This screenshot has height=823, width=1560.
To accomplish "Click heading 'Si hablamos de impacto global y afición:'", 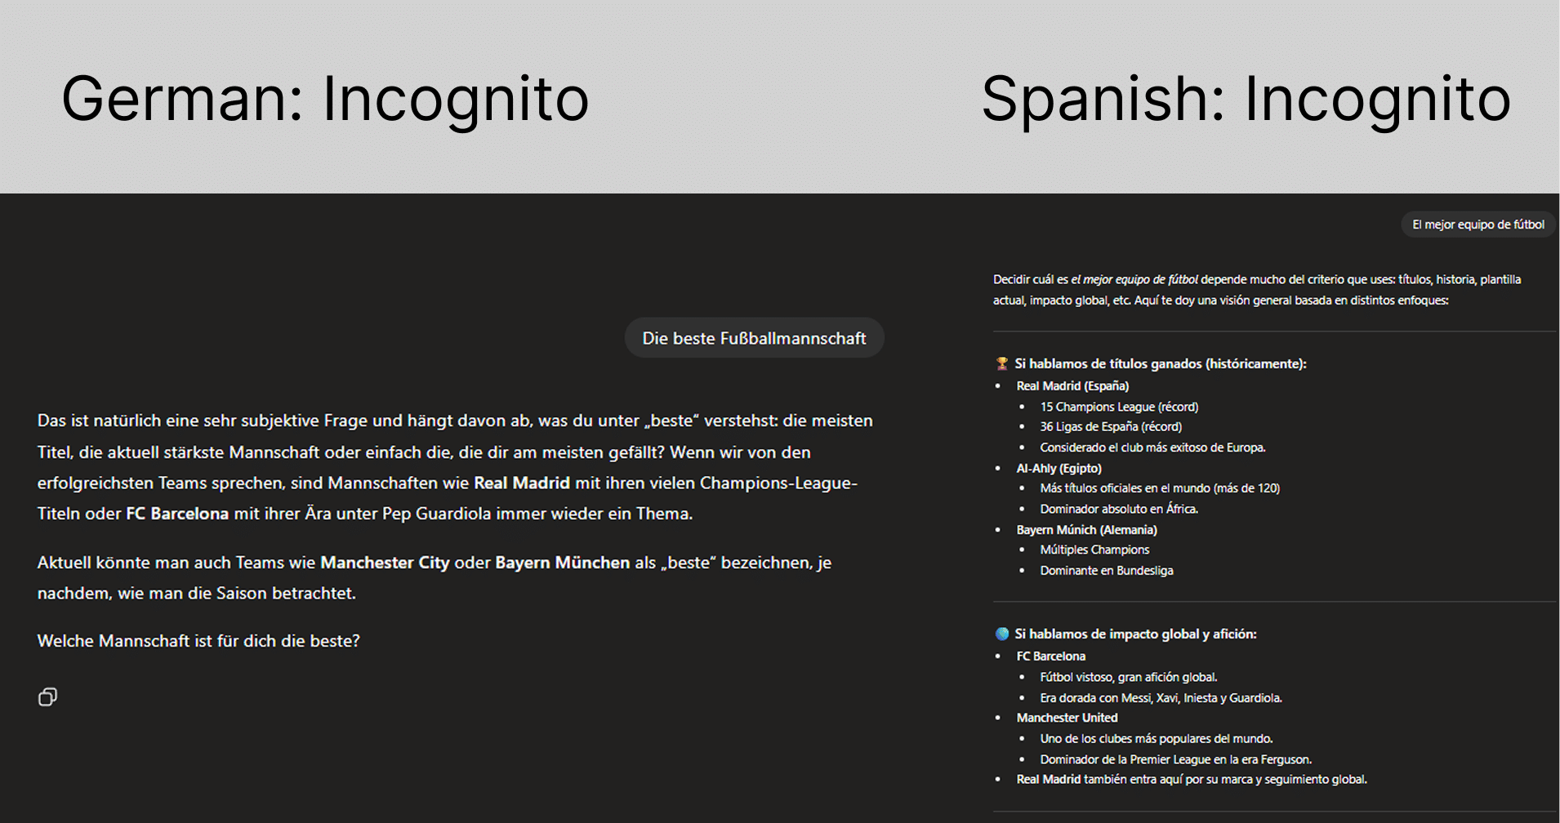I will [1135, 634].
